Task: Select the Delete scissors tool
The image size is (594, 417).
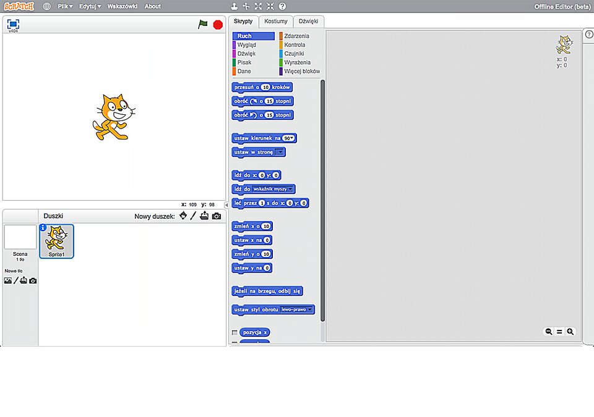Action: [x=246, y=6]
